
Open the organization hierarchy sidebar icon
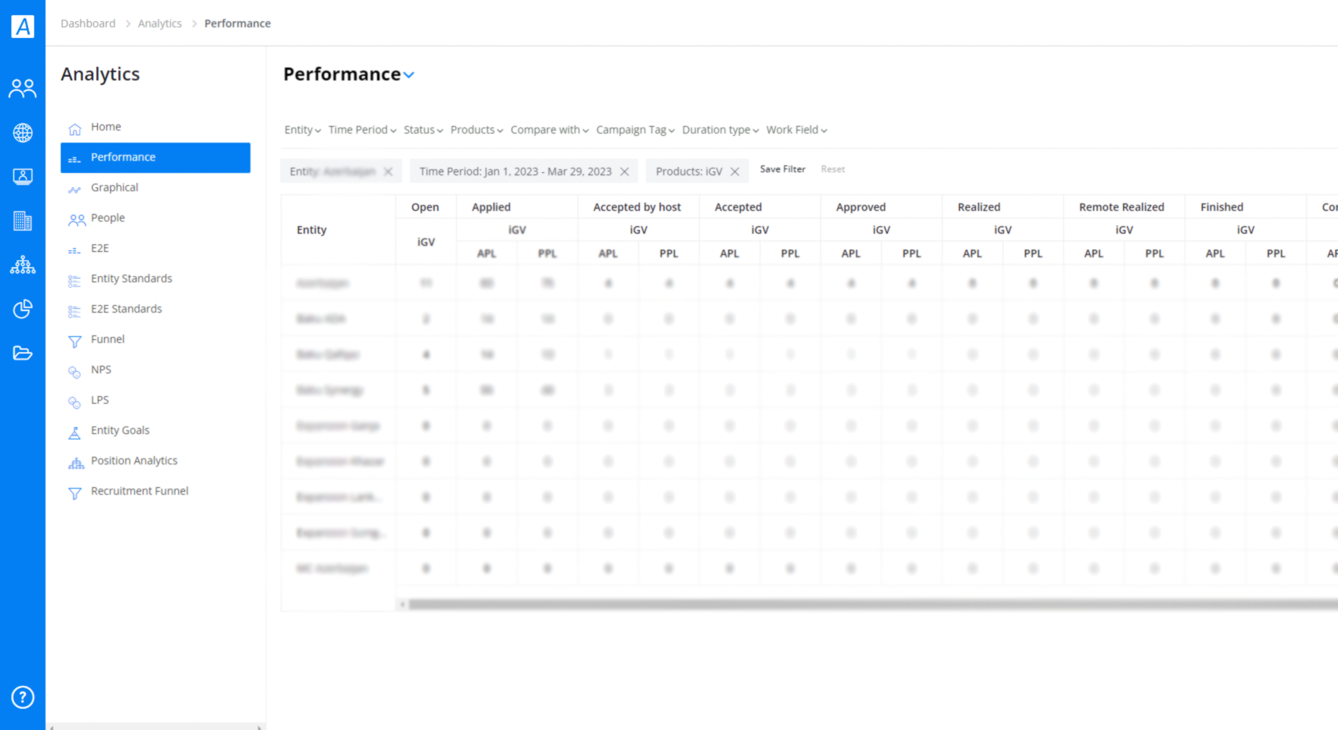click(23, 265)
